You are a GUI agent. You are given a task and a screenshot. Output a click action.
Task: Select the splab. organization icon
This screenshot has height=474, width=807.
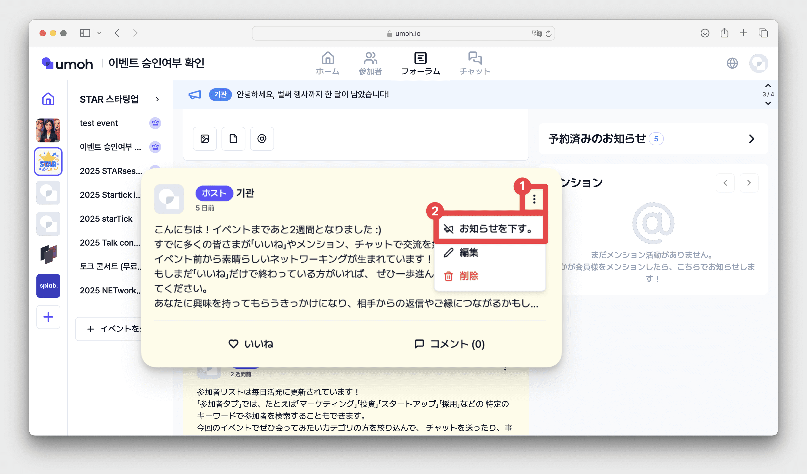(x=48, y=286)
